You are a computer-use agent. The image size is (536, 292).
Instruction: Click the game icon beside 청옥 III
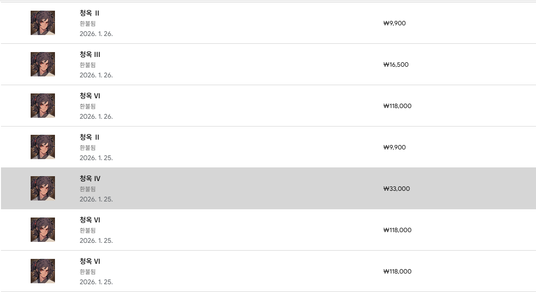(43, 64)
